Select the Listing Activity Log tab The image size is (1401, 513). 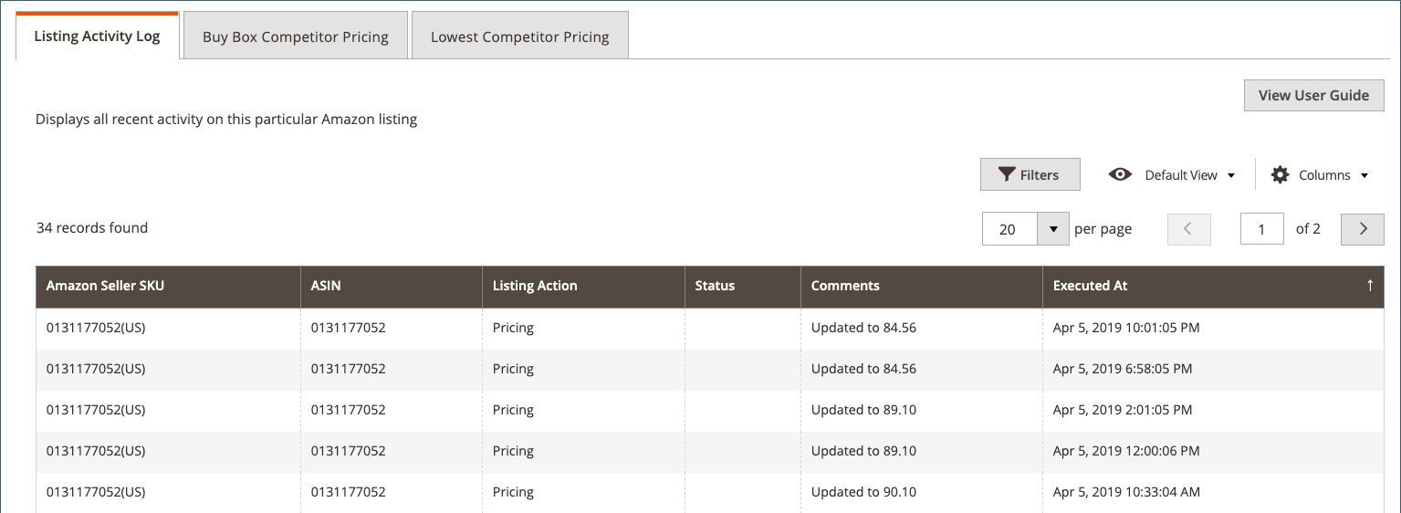click(x=97, y=37)
